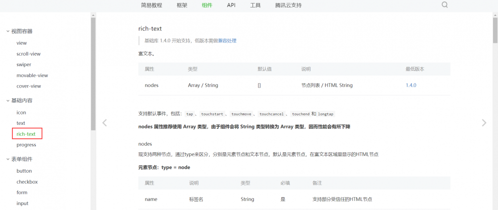
Task: Open the 腾讯云支持 tab
Action: pos(288,5)
